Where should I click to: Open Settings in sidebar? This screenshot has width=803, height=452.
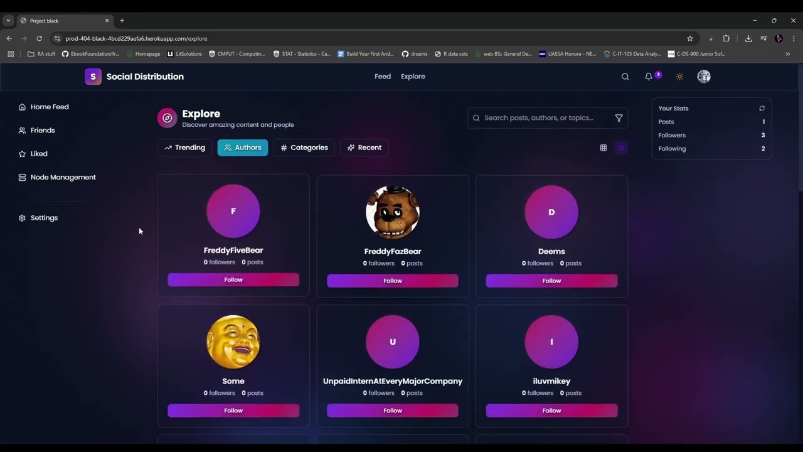(x=38, y=218)
